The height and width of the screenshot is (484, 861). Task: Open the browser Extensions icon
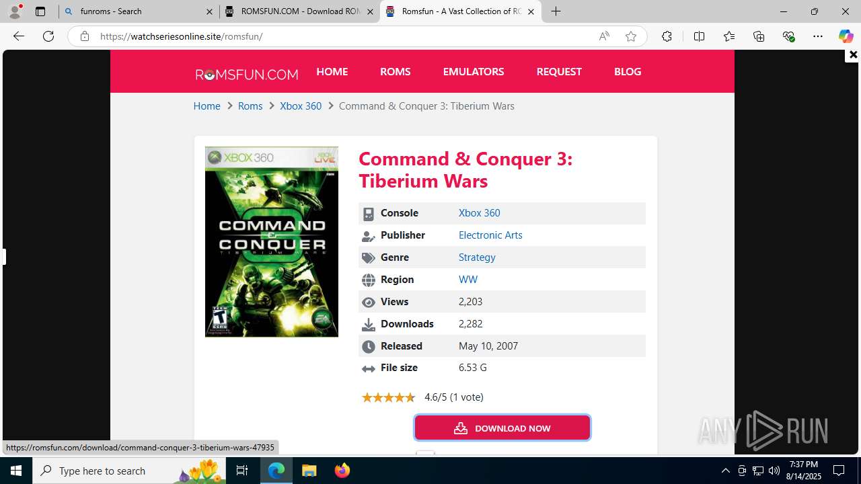coord(667,36)
